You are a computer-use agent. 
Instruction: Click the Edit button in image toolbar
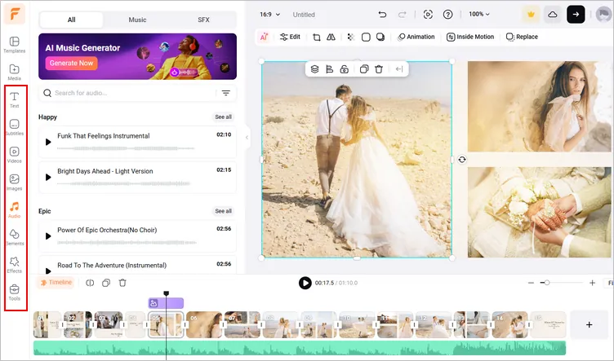point(290,37)
